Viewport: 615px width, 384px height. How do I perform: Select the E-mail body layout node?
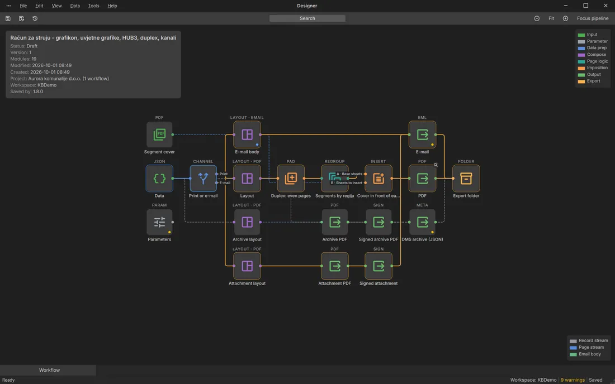tap(247, 135)
